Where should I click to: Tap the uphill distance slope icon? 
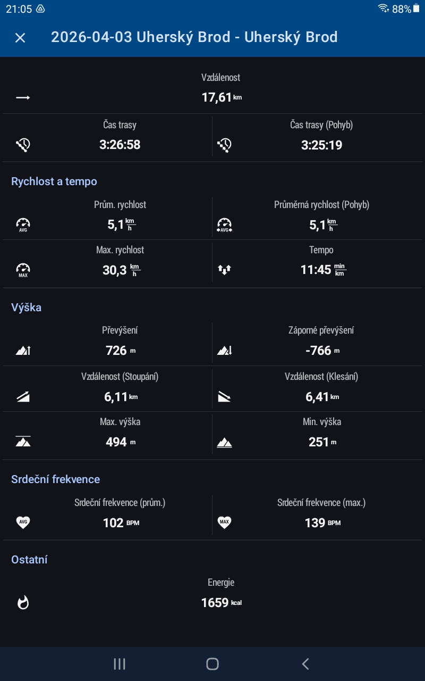[23, 396]
